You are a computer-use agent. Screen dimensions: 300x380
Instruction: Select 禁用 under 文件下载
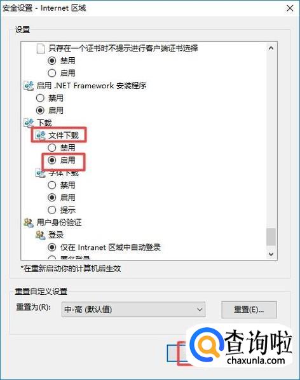pos(52,147)
